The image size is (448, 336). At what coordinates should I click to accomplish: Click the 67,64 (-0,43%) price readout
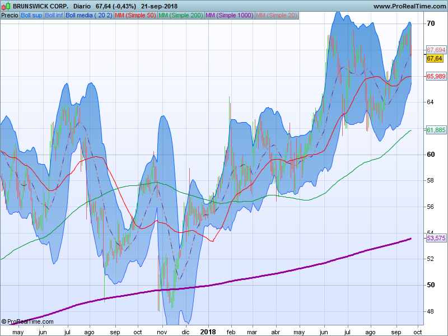click(116, 6)
